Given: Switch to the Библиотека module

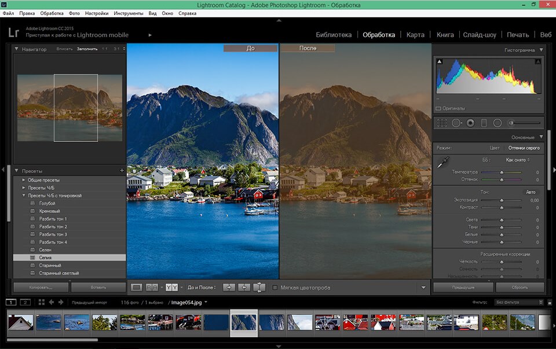Looking at the screenshot, I should [334, 35].
